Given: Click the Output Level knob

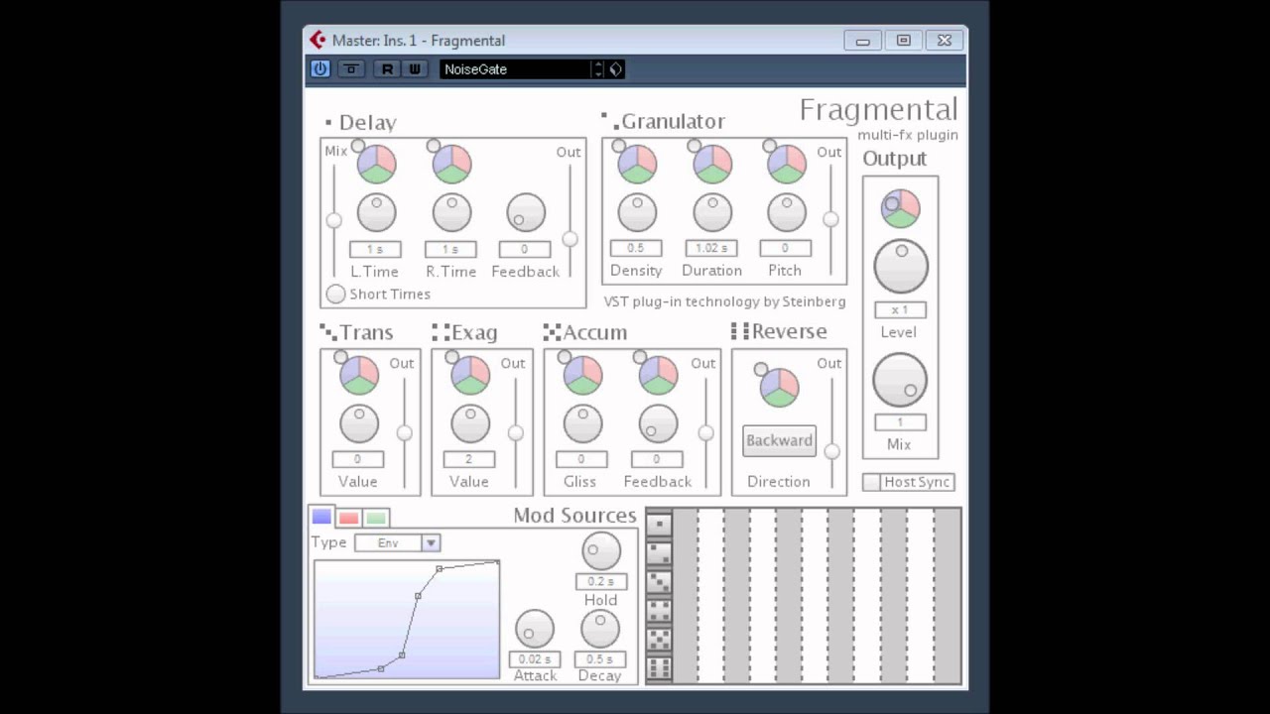Looking at the screenshot, I should [x=901, y=266].
